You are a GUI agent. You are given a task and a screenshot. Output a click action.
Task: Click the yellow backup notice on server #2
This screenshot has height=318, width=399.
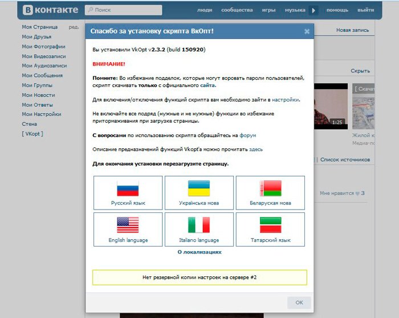199,277
